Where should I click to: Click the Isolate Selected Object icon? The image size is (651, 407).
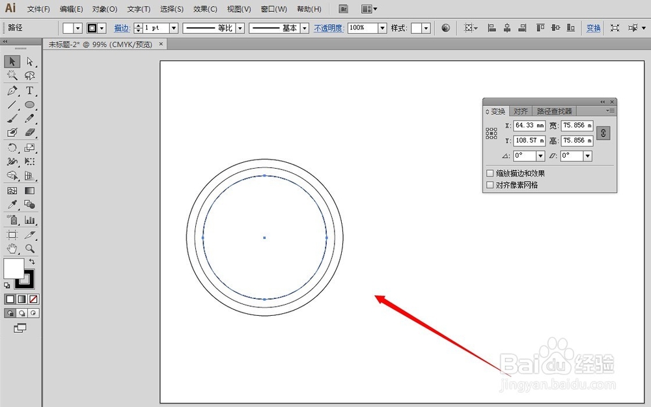[x=615, y=28]
